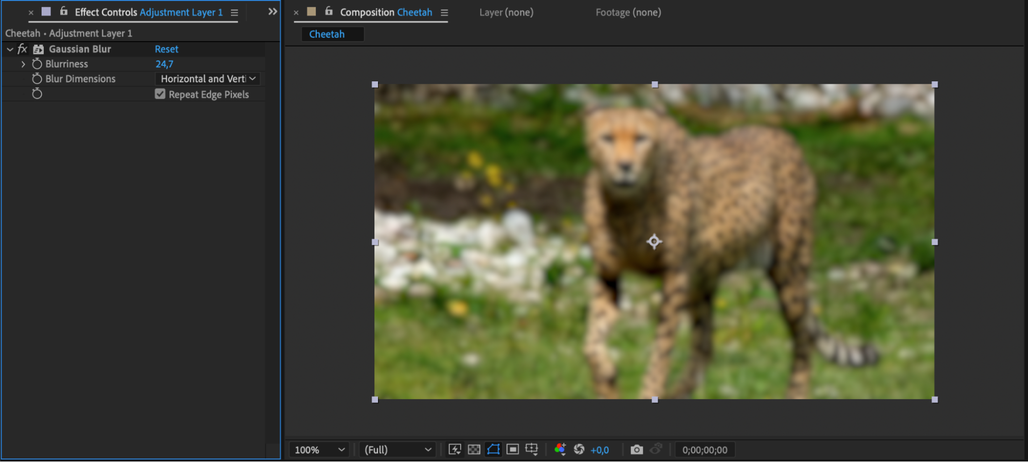Open the magnification 100% dropdown
The image size is (1028, 462).
(319, 450)
